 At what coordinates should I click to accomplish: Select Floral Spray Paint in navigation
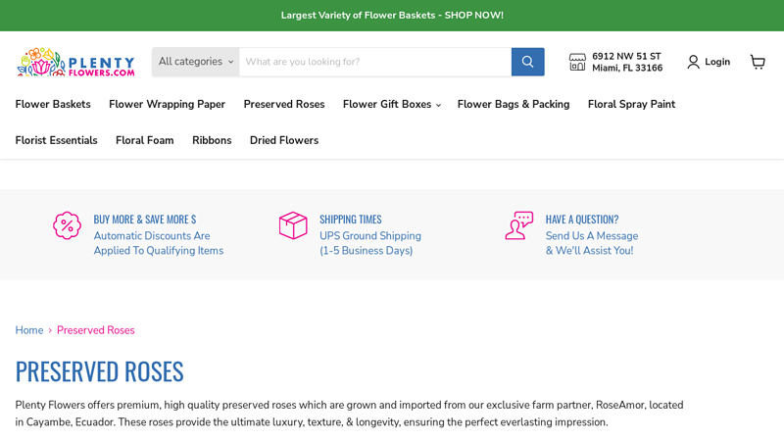(631, 104)
